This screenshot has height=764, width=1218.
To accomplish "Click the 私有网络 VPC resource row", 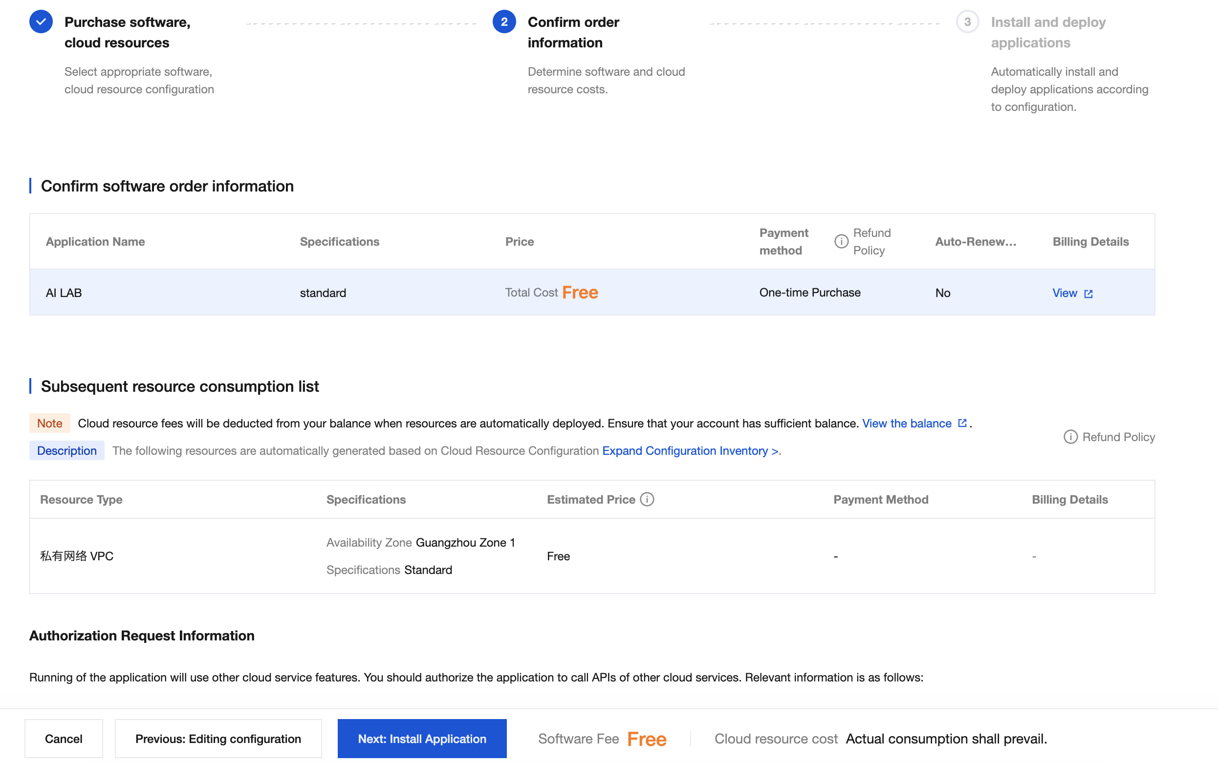I will [x=77, y=556].
